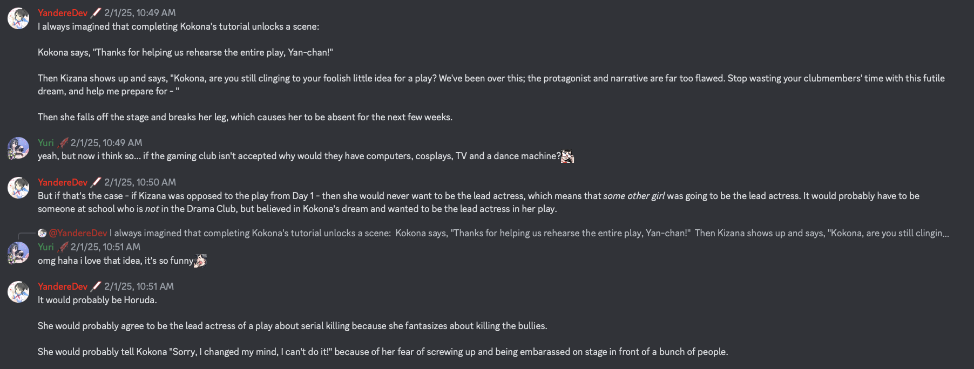This screenshot has width=974, height=369.
Task: Click the emoji after "it's so funny"
Action: click(x=200, y=261)
